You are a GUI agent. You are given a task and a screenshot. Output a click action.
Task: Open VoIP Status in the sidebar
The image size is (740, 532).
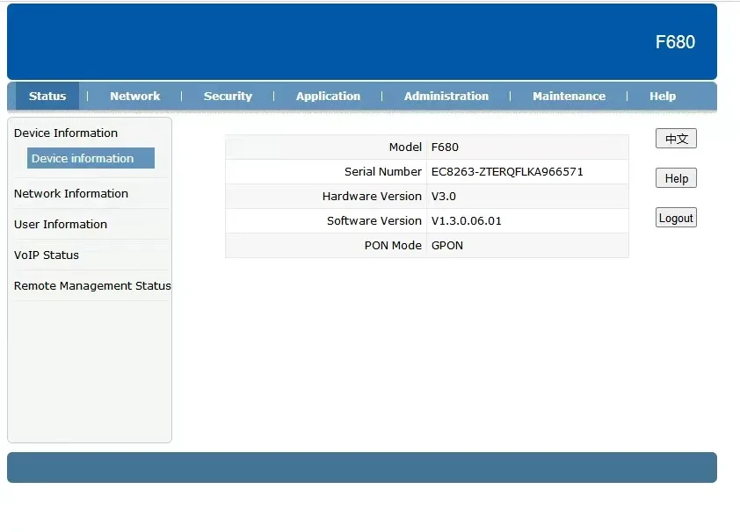47,255
